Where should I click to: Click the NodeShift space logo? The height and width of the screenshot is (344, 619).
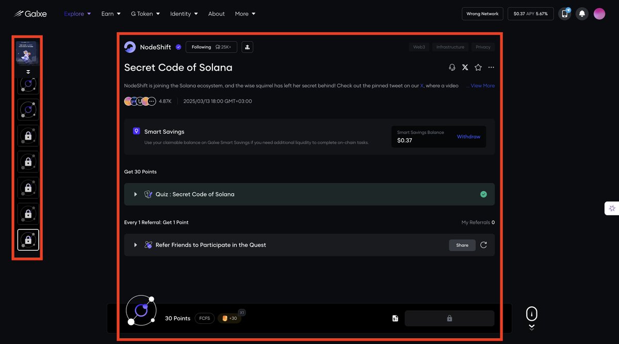(x=130, y=47)
